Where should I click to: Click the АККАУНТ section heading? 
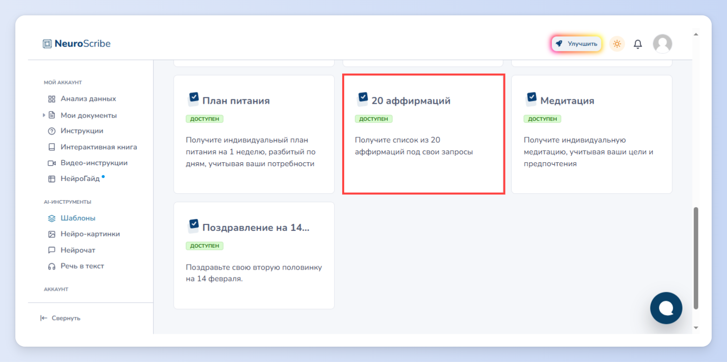point(56,289)
